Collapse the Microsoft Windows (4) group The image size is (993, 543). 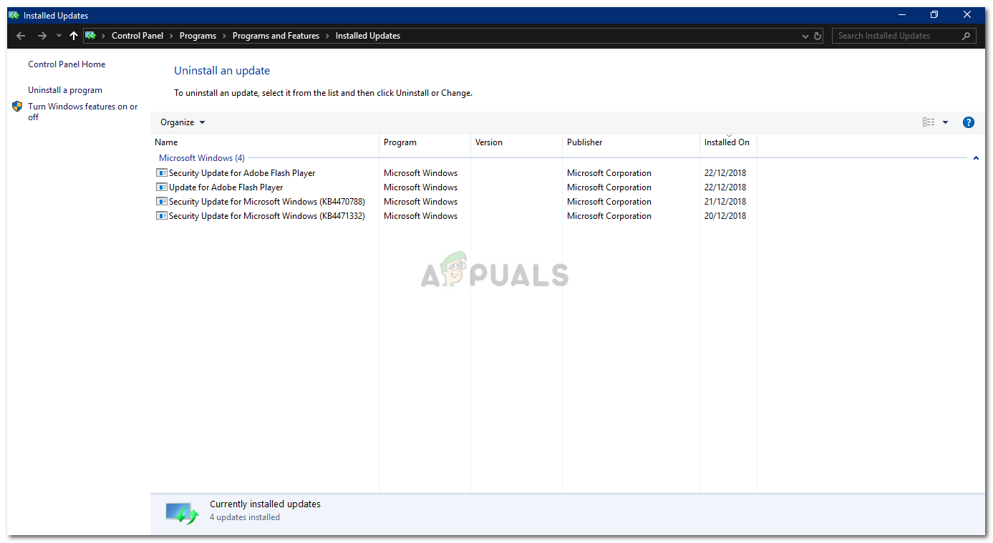[976, 158]
